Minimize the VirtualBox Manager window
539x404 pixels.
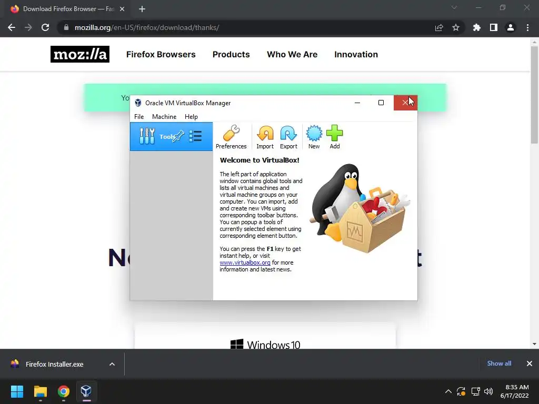[357, 103]
